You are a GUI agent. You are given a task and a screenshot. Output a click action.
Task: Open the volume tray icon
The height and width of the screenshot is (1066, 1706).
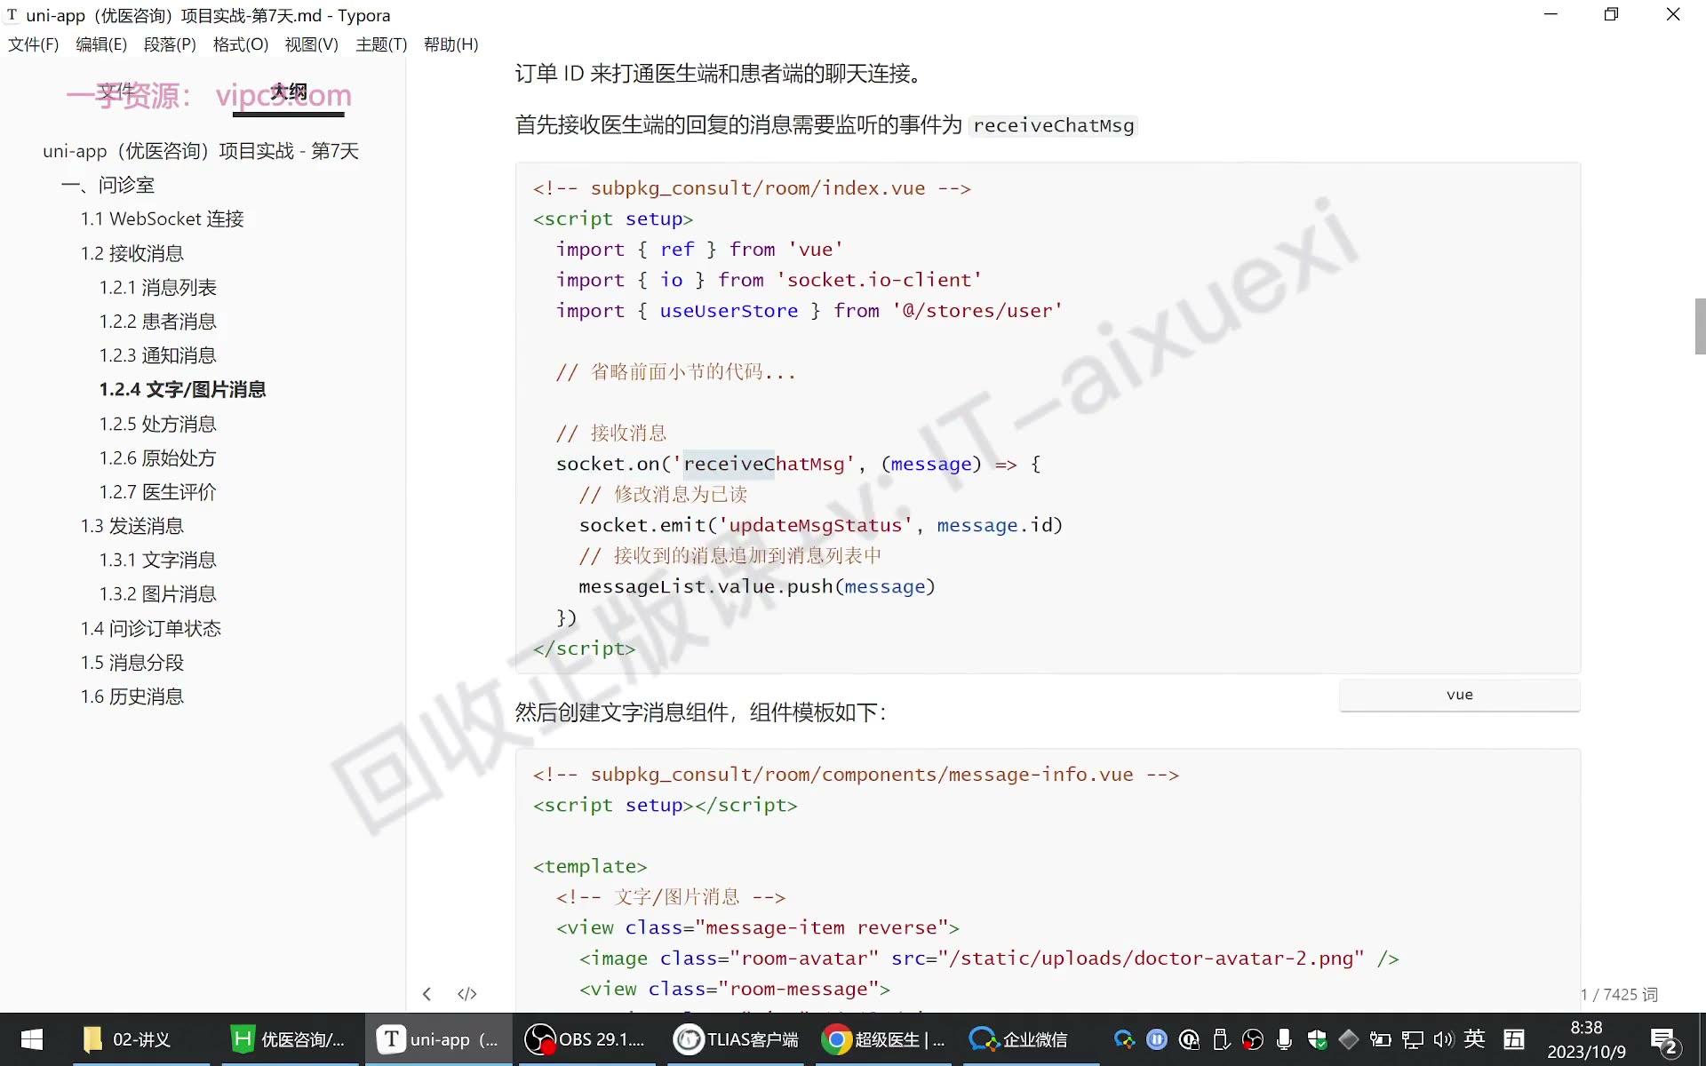(1443, 1039)
